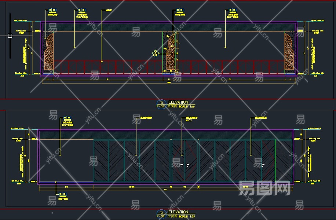Image resolution: width=336 pixels, height=220 pixels.
Task: Select the third leader note atop elevation 12
Action: (x=109, y=10)
